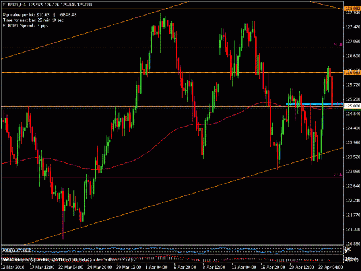
Task: Click the RSI(6) indicator label
Action: 16,250
